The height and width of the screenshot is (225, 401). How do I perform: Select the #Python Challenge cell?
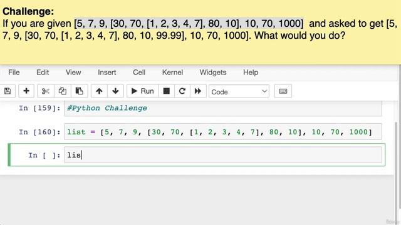223,108
